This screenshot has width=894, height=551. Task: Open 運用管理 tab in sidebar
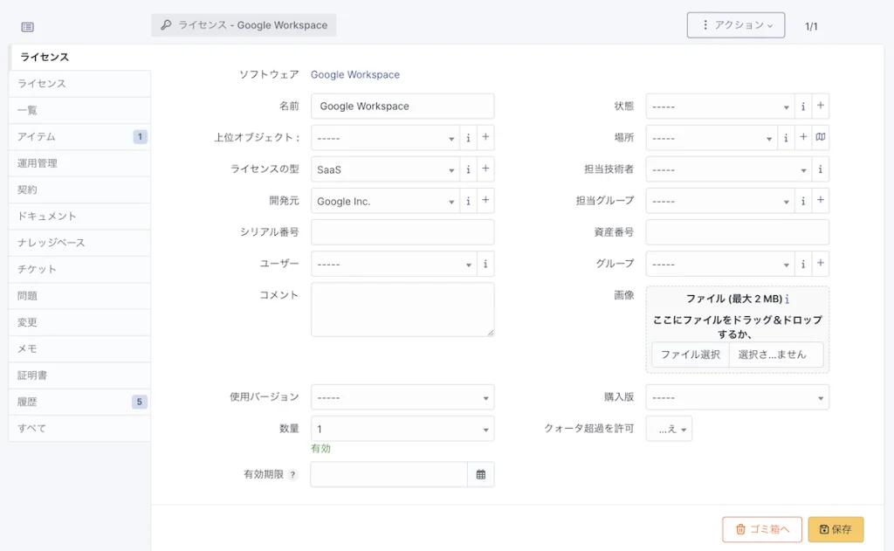[x=79, y=163]
